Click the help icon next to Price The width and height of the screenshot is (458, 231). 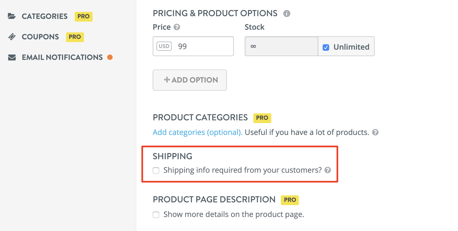(177, 27)
